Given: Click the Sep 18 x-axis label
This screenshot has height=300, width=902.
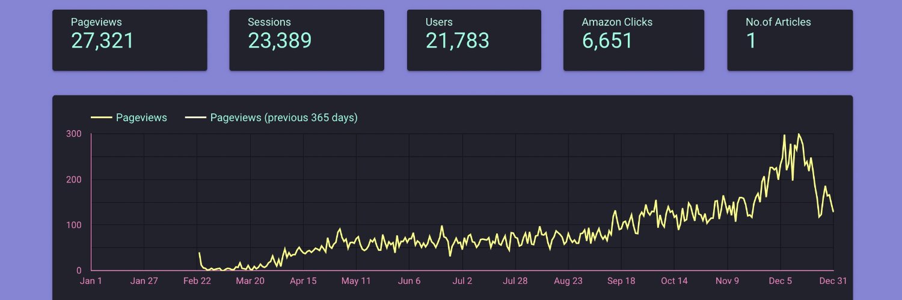Looking at the screenshot, I should pyautogui.click(x=621, y=281).
